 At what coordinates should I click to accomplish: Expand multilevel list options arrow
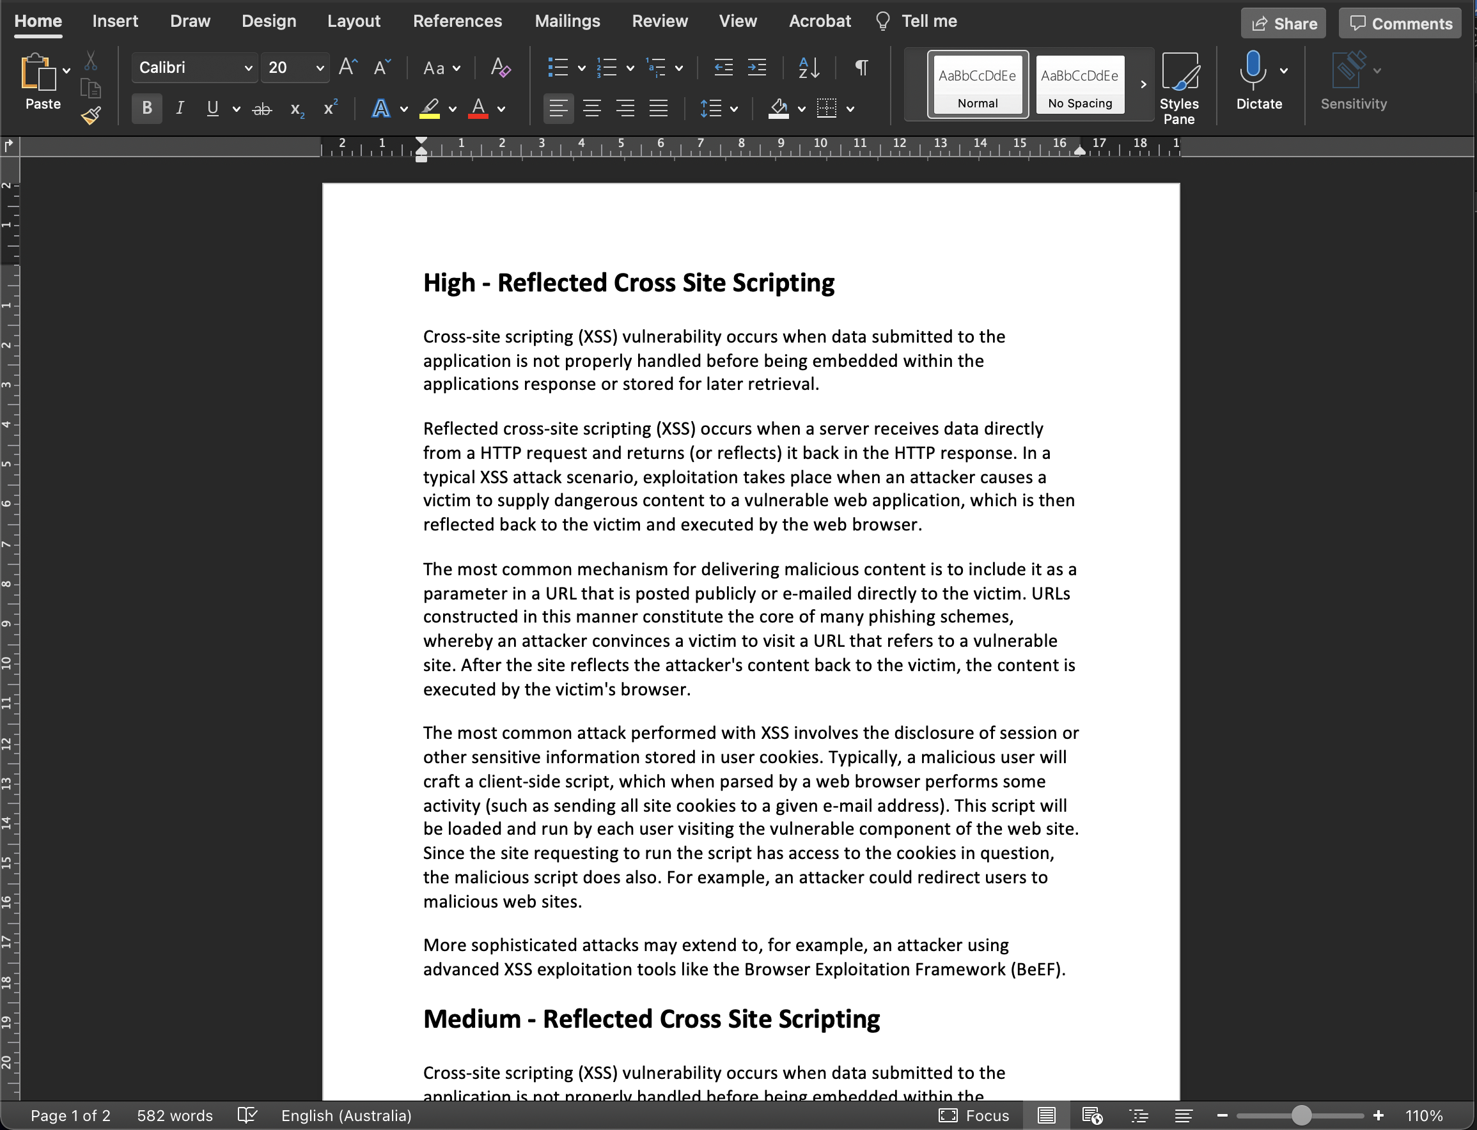(x=679, y=68)
